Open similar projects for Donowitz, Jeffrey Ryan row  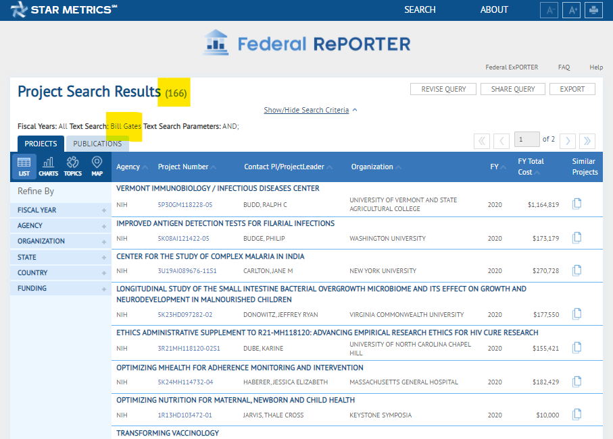[577, 314]
